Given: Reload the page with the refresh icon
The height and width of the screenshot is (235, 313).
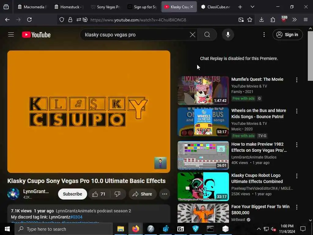Looking at the screenshot, I should pyautogui.click(x=29, y=20).
